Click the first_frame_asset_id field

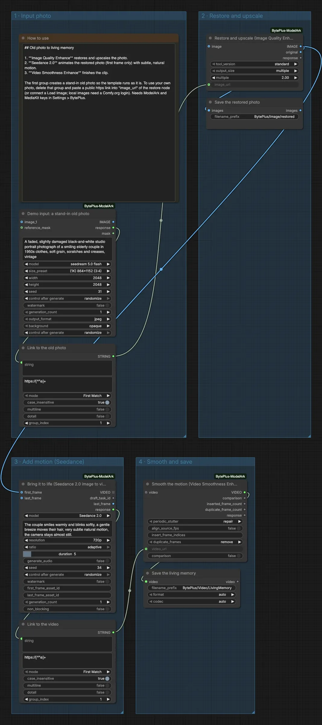click(67, 588)
